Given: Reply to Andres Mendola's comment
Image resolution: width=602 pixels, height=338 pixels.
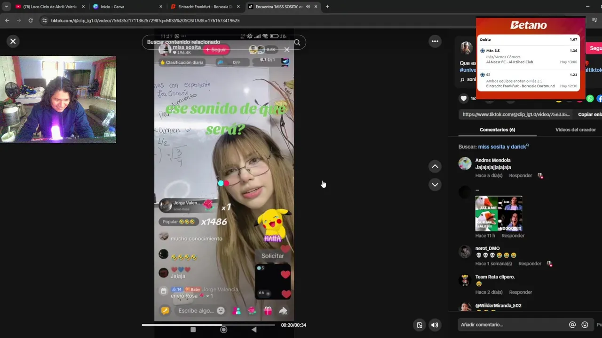Looking at the screenshot, I should [520, 176].
